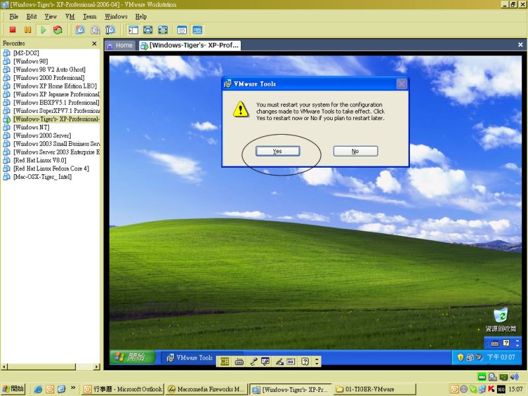Open the snapshot manager toolbar icon
The width and height of the screenshot is (528, 396).
110,30
